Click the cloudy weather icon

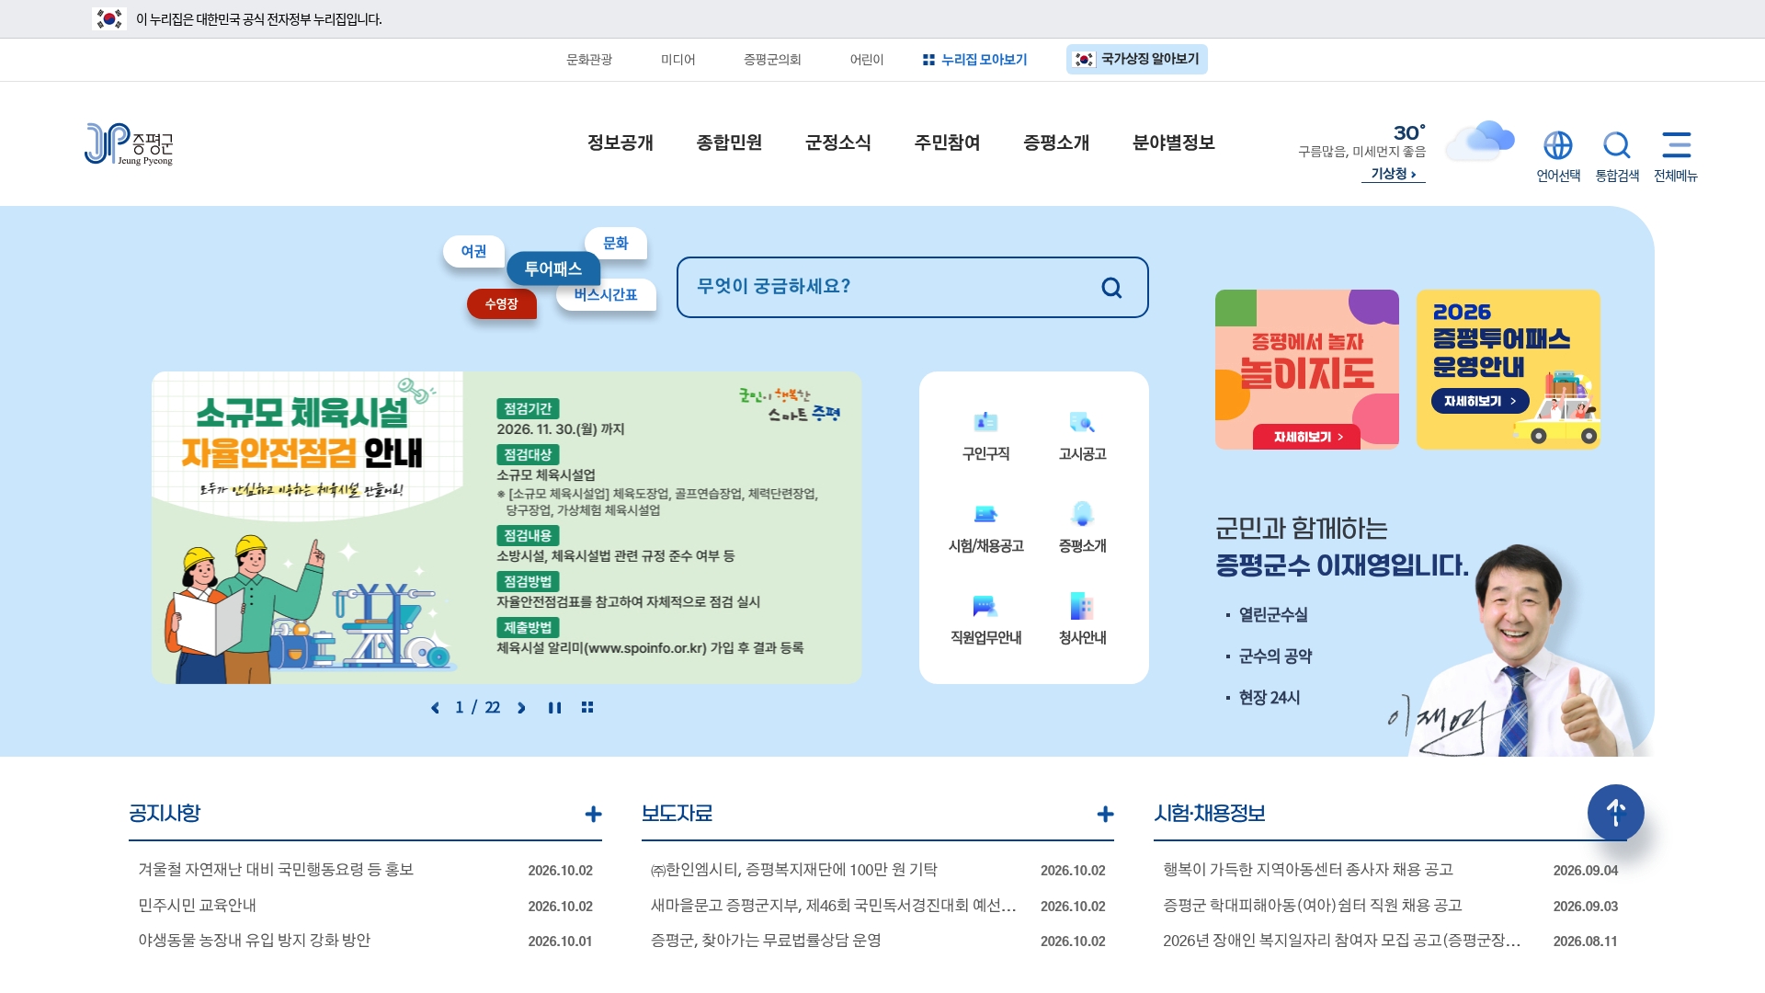click(x=1479, y=140)
